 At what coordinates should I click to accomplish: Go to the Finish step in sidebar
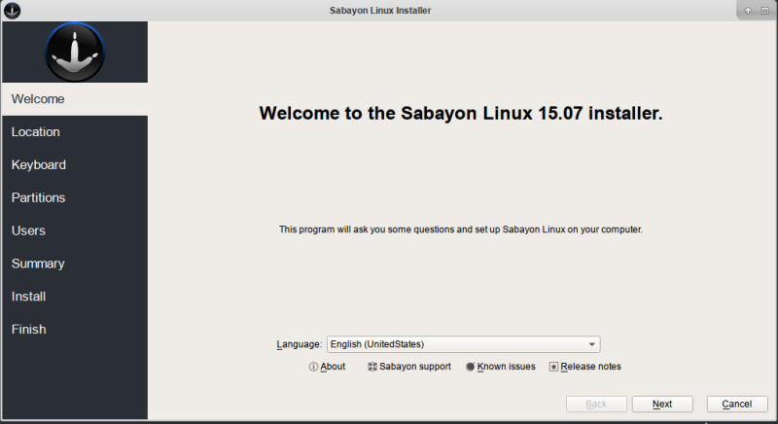75,330
